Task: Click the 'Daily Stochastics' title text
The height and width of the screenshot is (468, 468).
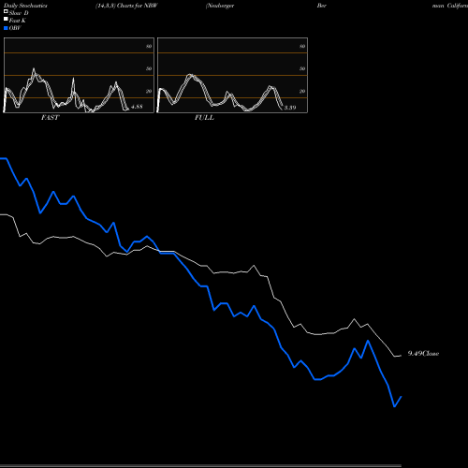Action: pyautogui.click(x=25, y=6)
